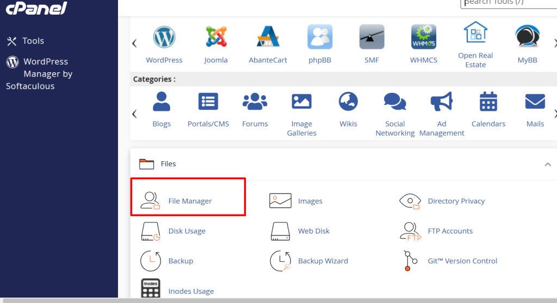Open the FTP Accounts icon

(x=410, y=231)
